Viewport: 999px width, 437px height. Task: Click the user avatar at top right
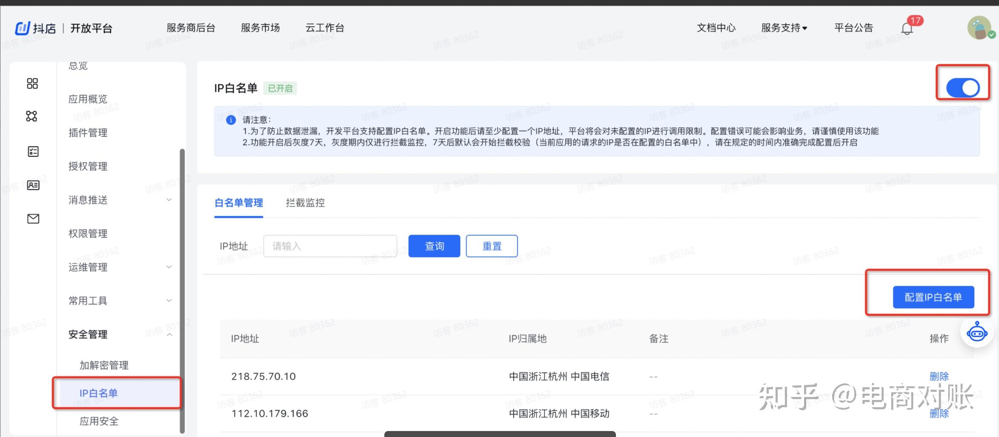(979, 28)
